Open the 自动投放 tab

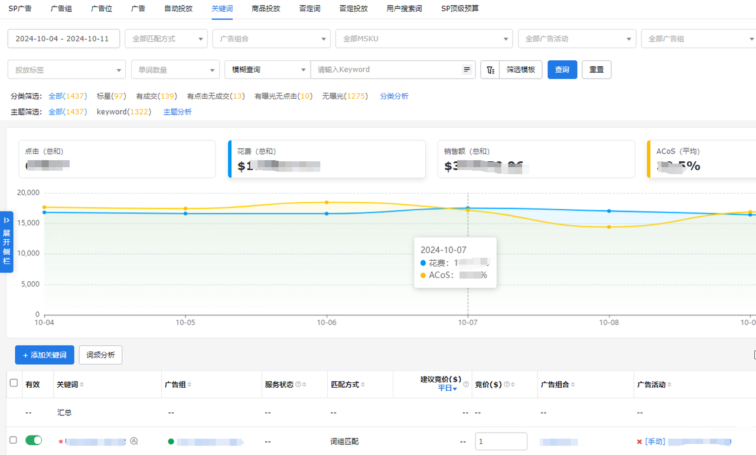pyautogui.click(x=178, y=9)
